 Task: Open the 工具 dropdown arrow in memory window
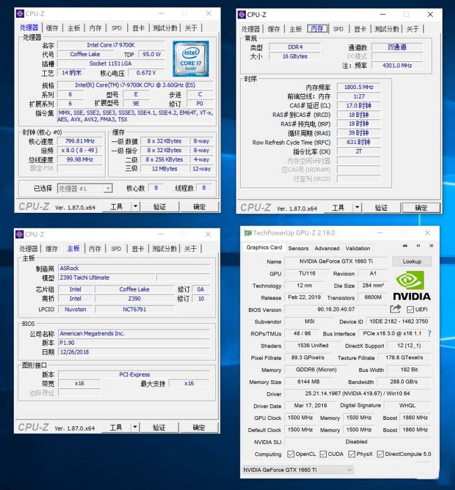357,208
